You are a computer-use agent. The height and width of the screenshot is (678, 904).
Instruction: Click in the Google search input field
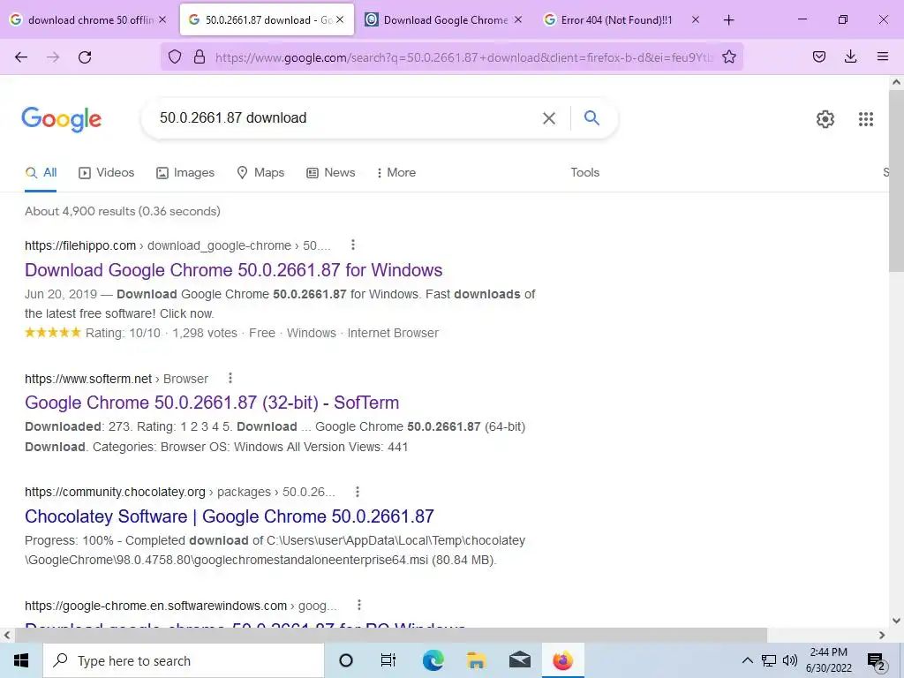click(346, 118)
